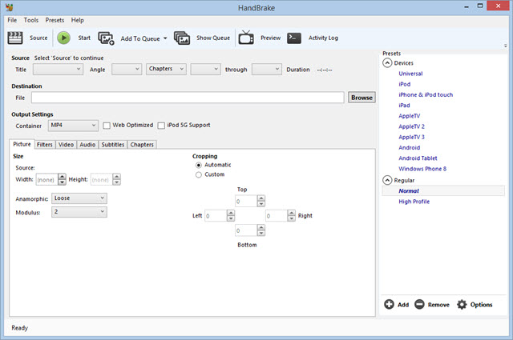Decrease Bottom crop stepper down arrow
Viewport: 513px width, 340px height.
(x=261, y=233)
